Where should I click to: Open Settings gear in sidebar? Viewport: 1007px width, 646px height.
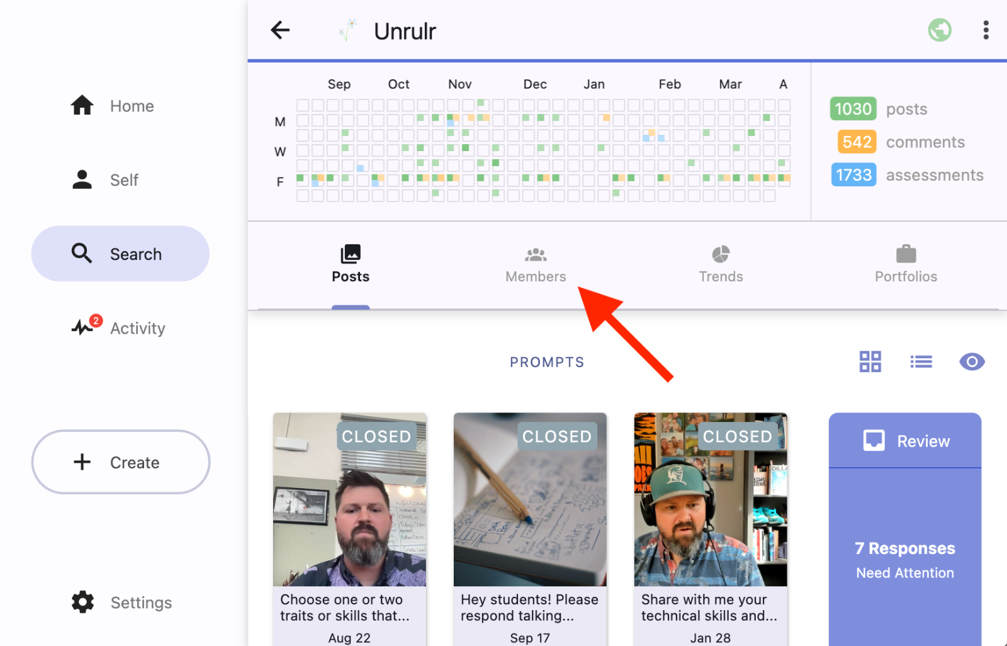(121, 603)
